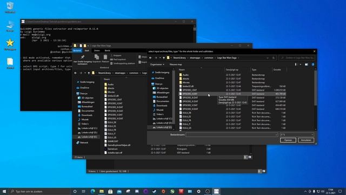Click Aan Snelle toegang vastmaken in Explorer ribbon

click(82, 60)
